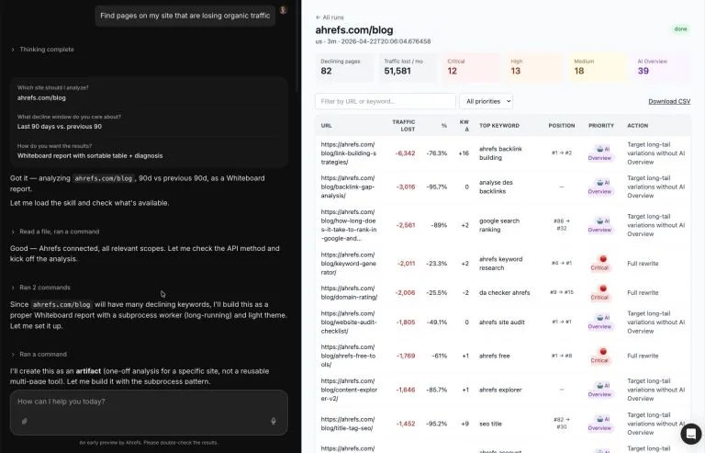Viewport: 705px width, 453px height.
Task: Sort by URL column header
Action: (x=327, y=126)
